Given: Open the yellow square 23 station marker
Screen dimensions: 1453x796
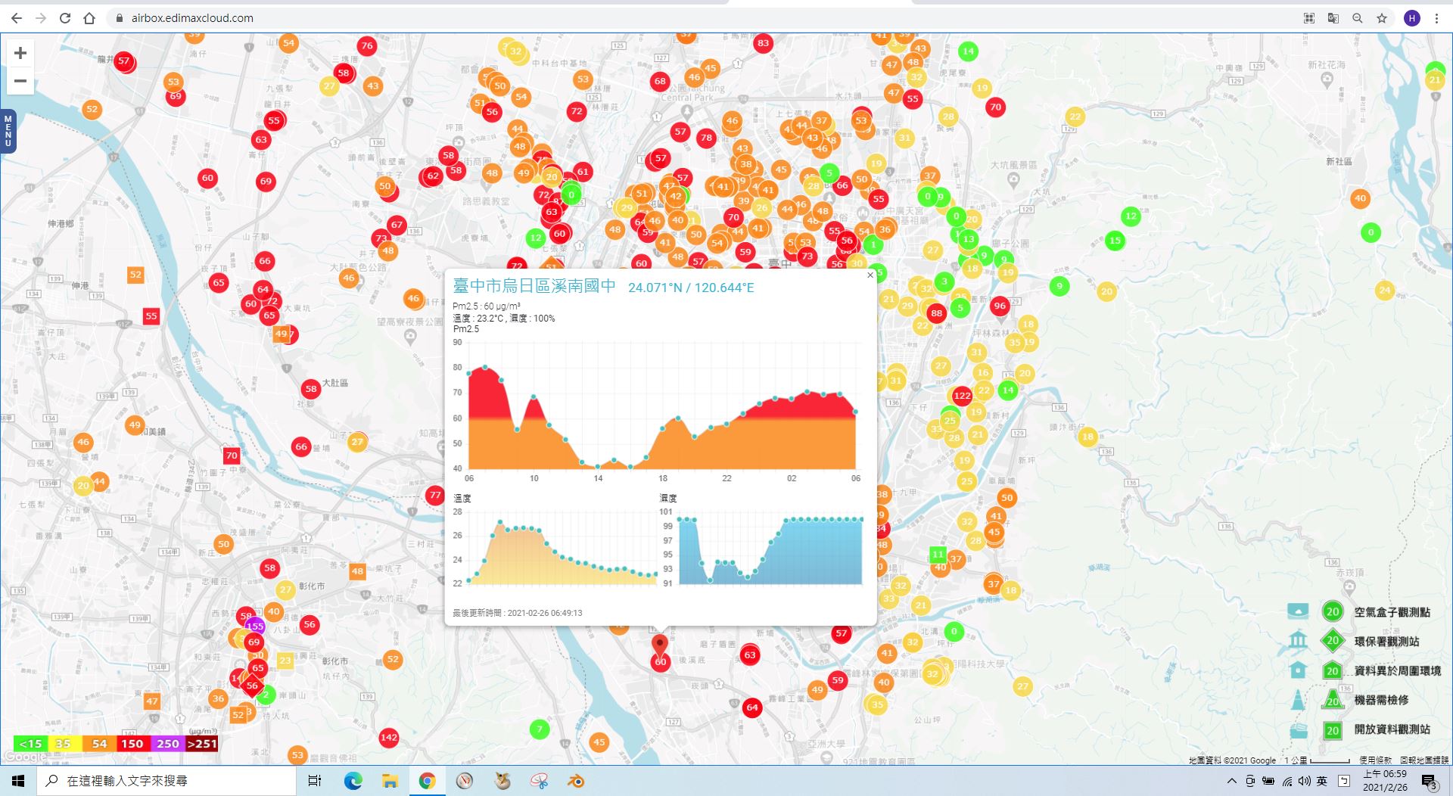Looking at the screenshot, I should pos(285,660).
